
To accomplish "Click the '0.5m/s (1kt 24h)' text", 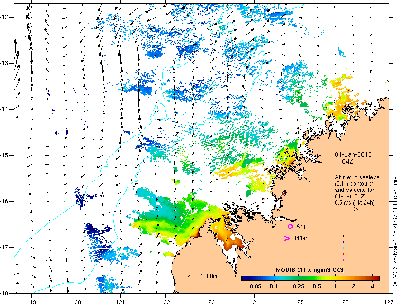I will [355, 203].
